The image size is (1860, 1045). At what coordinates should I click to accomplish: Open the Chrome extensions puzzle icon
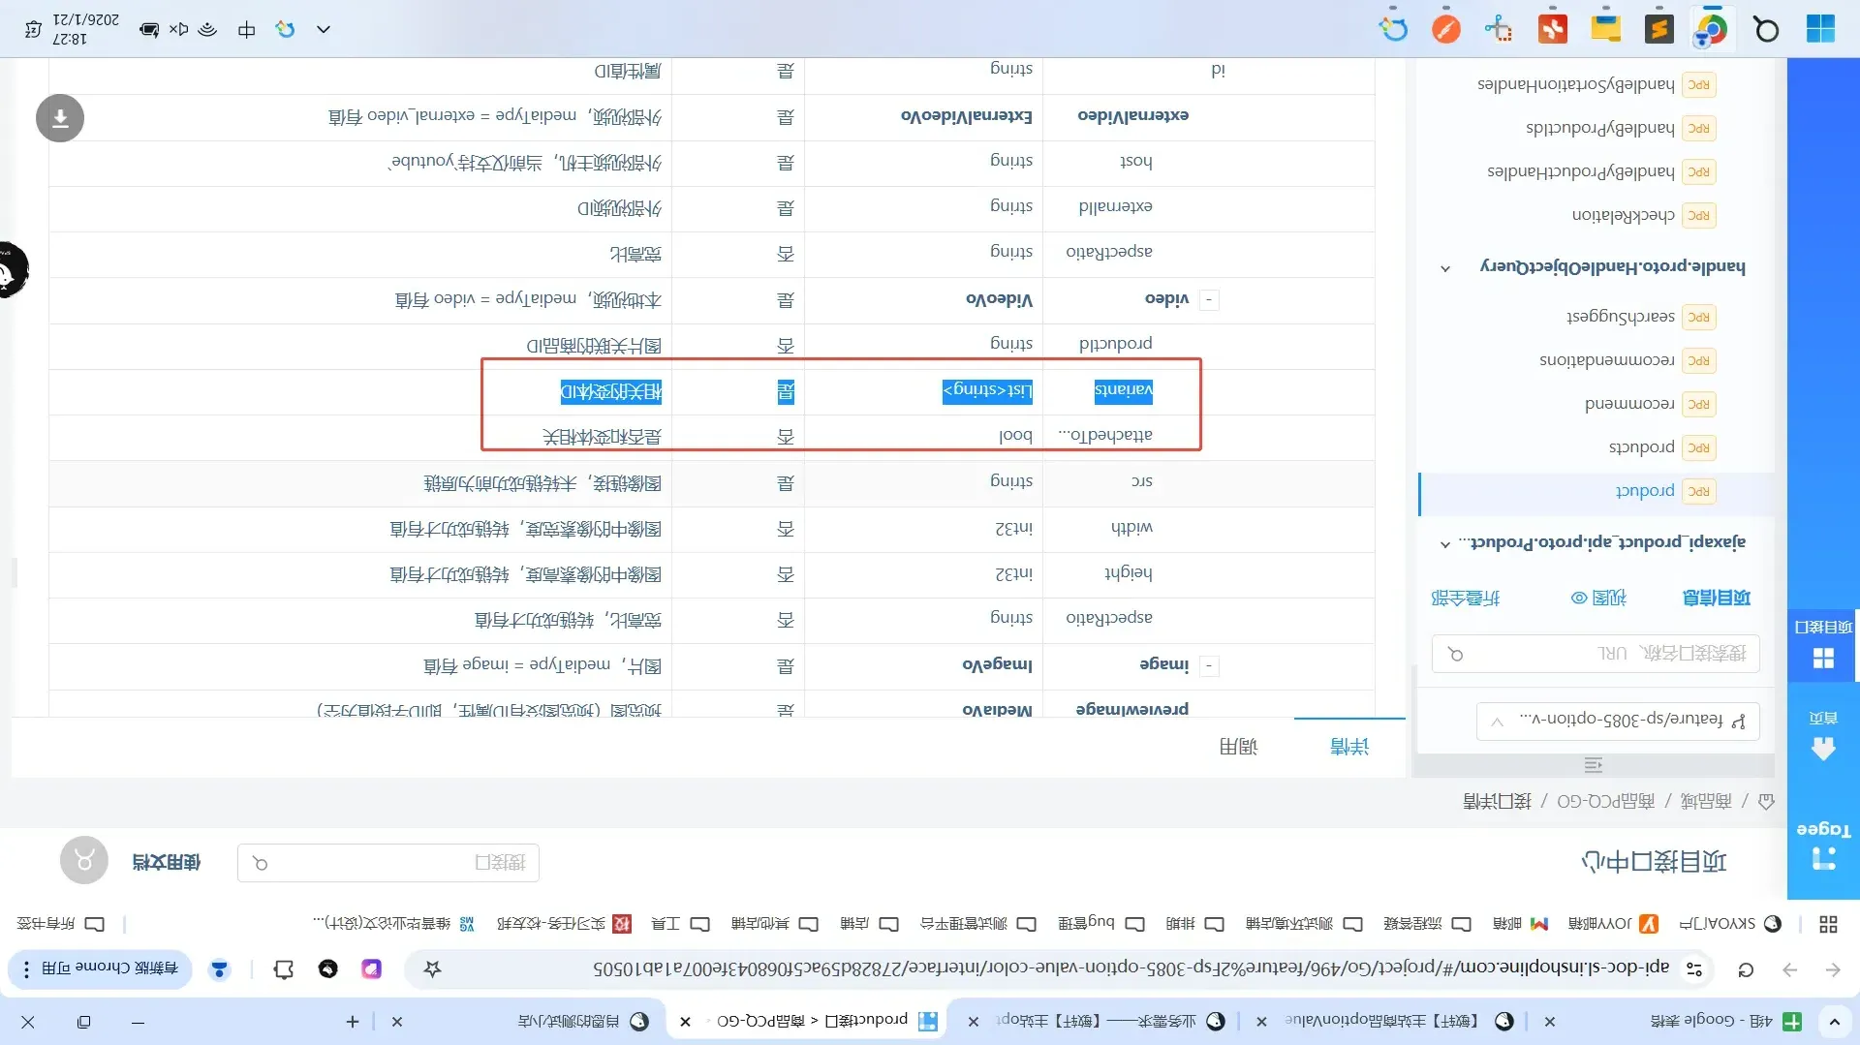(284, 969)
